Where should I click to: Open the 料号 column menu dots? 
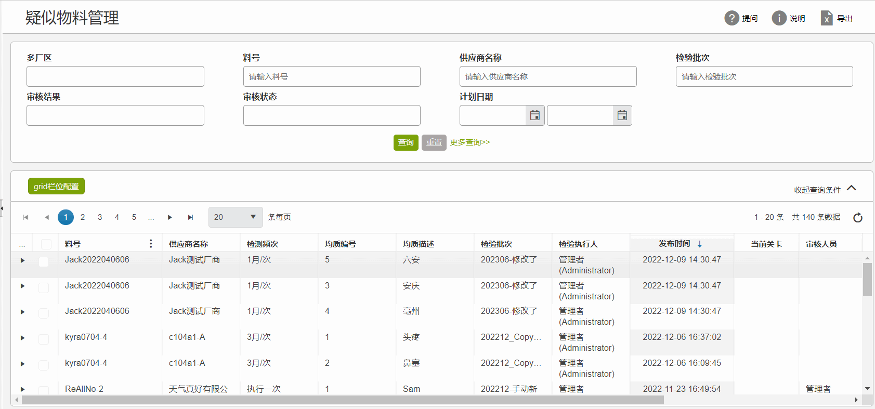pos(151,244)
